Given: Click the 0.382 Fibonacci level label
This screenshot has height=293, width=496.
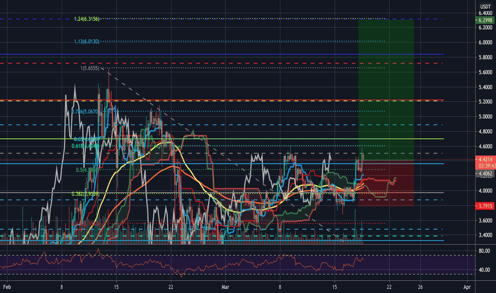Looking at the screenshot, I should click(x=85, y=194).
